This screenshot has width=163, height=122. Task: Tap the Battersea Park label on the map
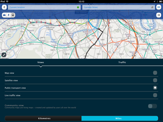[87, 33]
